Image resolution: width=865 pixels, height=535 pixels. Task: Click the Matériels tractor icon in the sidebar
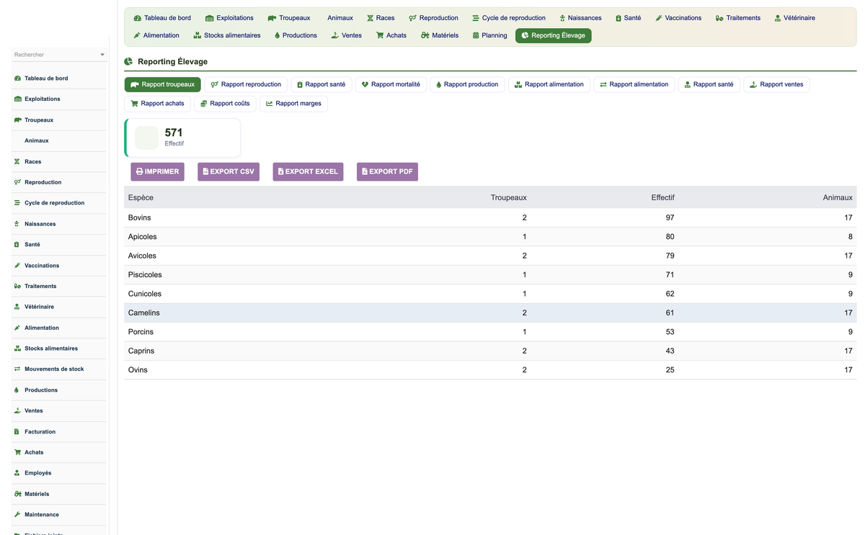[17, 494]
